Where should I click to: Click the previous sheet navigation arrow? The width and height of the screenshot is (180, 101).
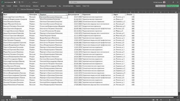click(x=3, y=97)
